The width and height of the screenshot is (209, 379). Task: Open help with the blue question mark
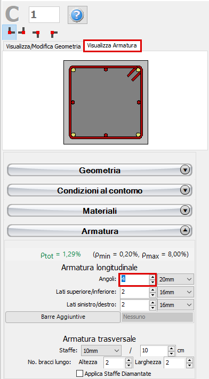point(77,15)
